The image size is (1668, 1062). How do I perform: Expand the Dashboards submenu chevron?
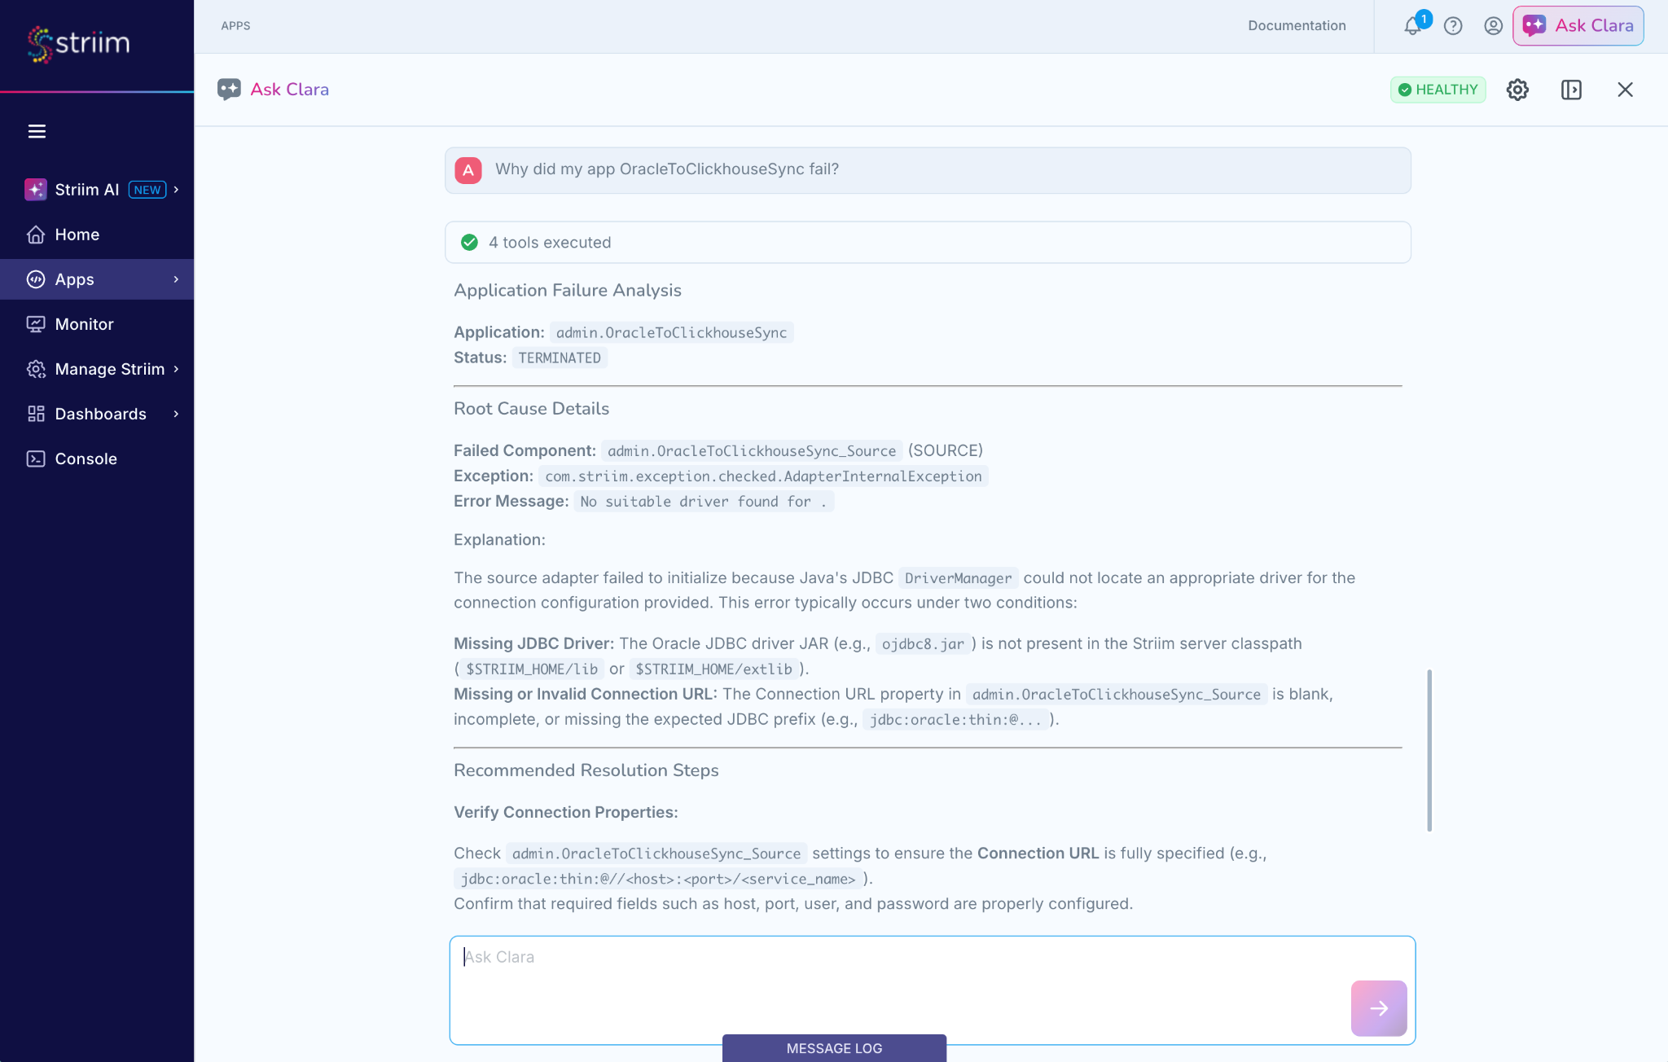coord(176,414)
